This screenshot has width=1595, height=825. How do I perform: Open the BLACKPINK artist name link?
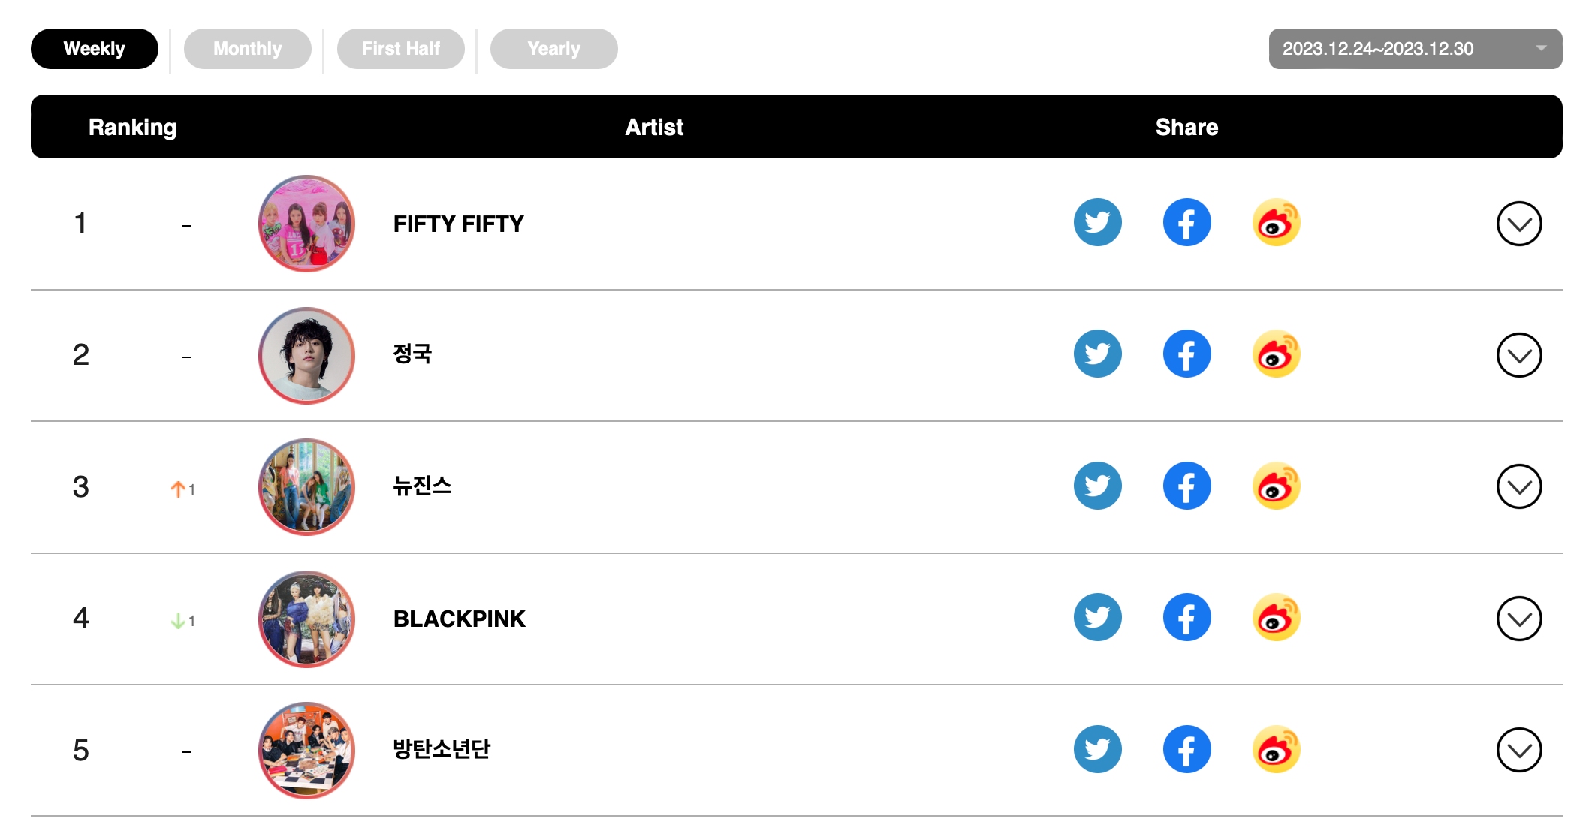(x=459, y=619)
